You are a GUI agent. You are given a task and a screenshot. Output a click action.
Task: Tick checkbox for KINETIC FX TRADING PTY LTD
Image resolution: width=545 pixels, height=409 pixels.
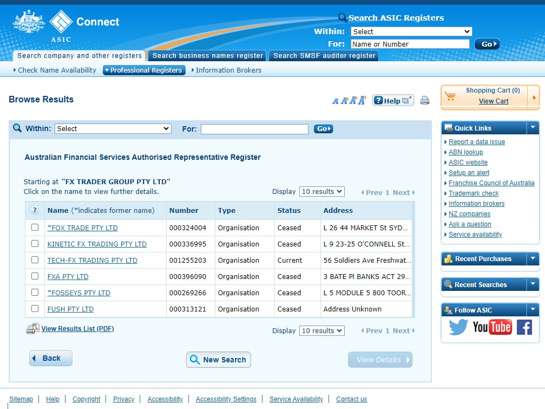(x=35, y=243)
